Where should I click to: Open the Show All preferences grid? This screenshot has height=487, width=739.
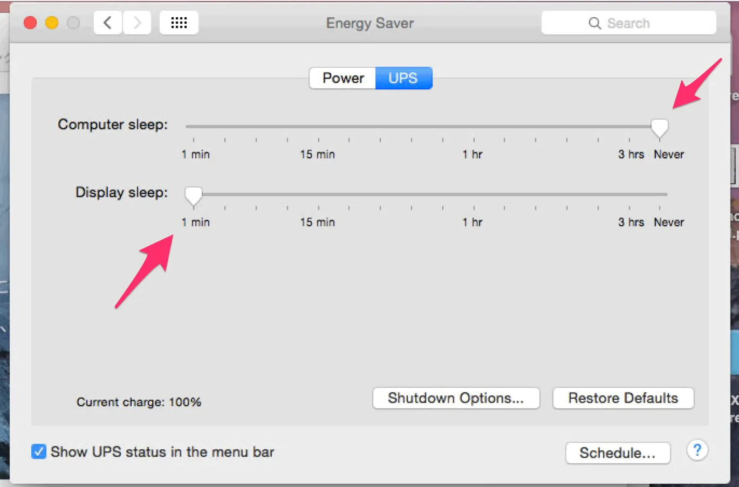pos(179,22)
